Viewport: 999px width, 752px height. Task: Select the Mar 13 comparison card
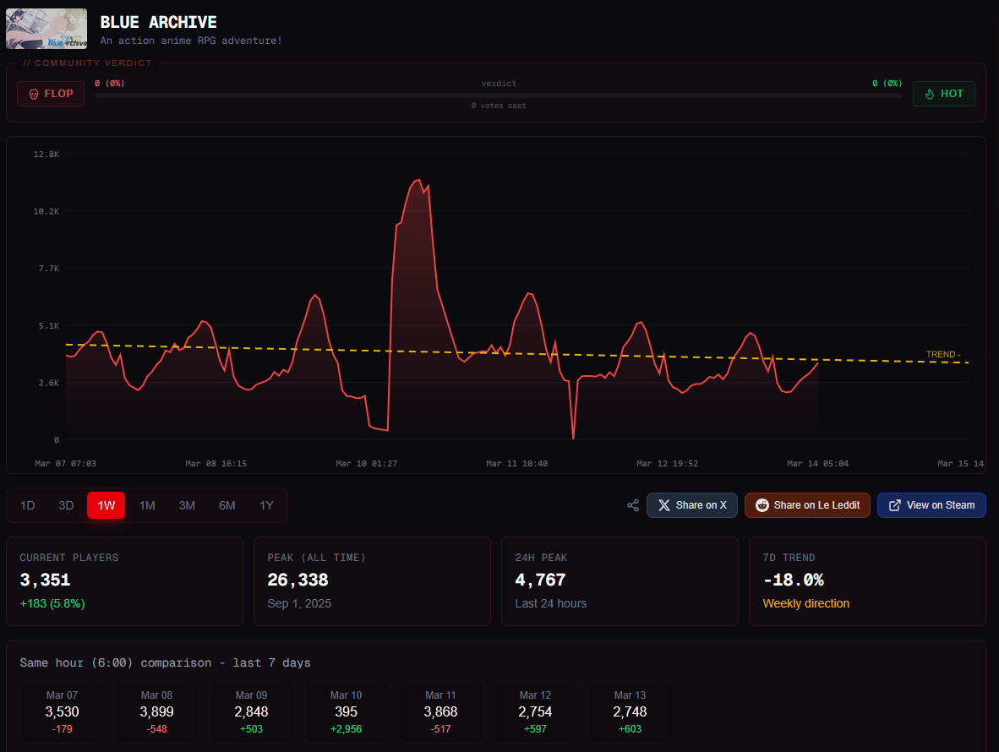coord(631,712)
